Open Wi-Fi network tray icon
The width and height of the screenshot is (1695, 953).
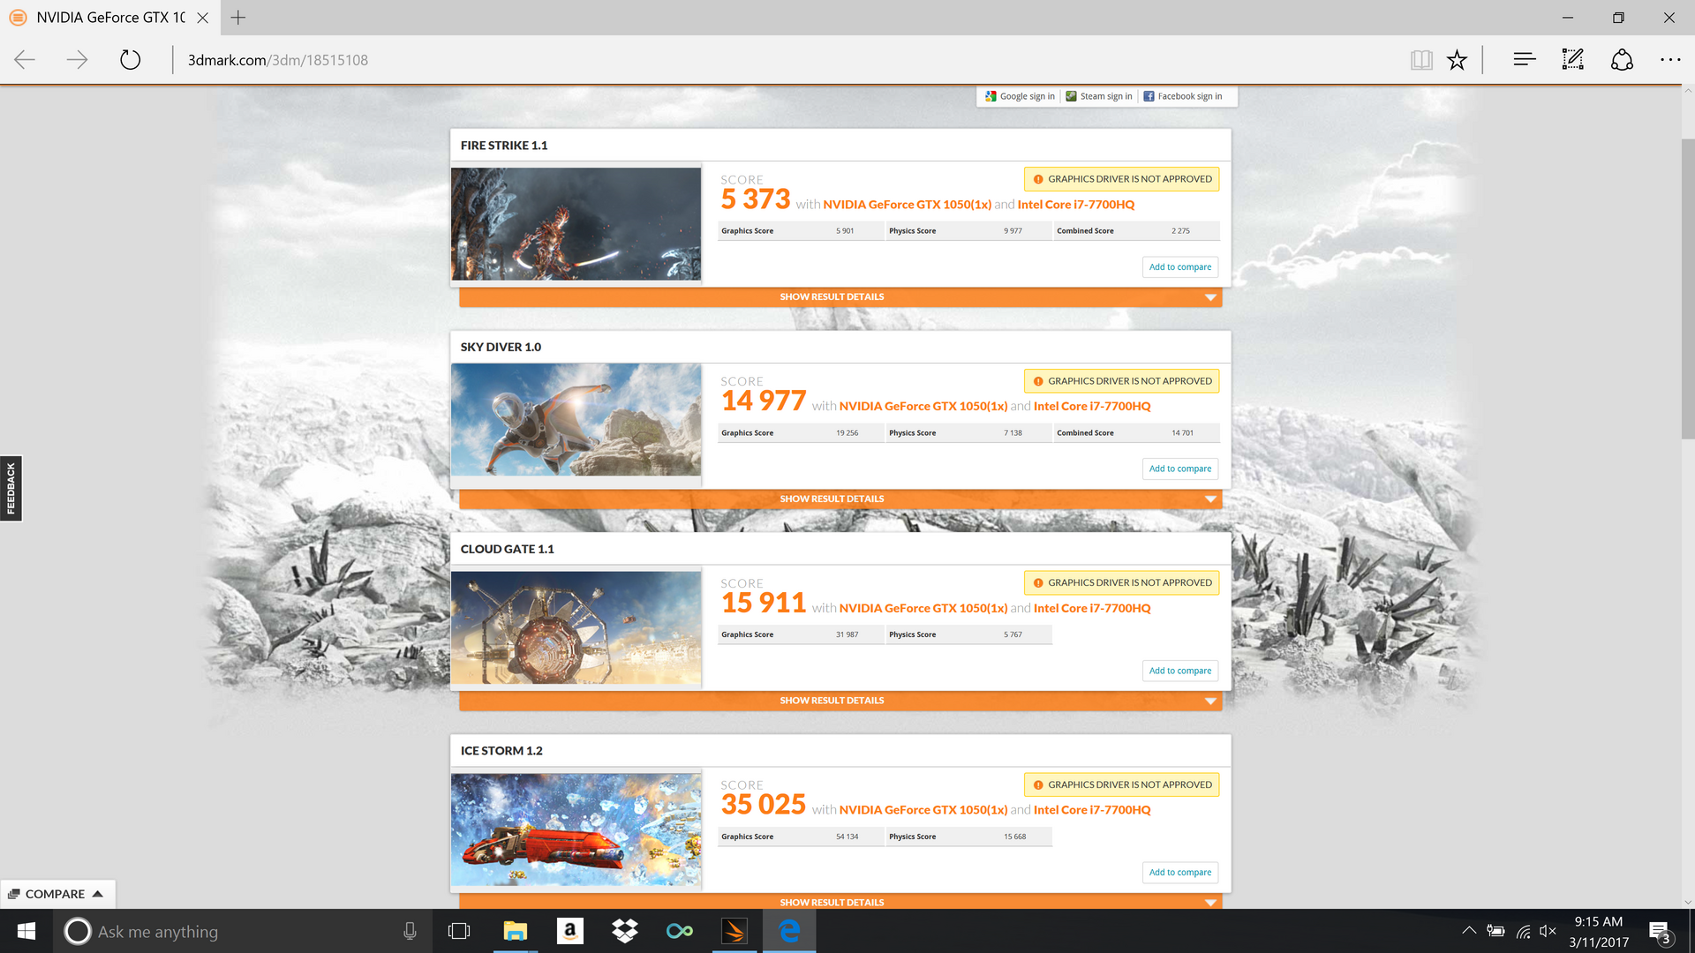point(1523,931)
